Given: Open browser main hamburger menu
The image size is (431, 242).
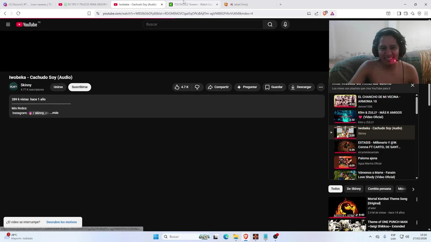Looking at the screenshot, I should point(426,13).
